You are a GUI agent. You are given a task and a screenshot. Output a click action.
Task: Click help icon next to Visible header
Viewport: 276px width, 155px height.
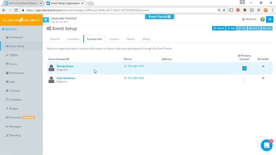[259, 59]
